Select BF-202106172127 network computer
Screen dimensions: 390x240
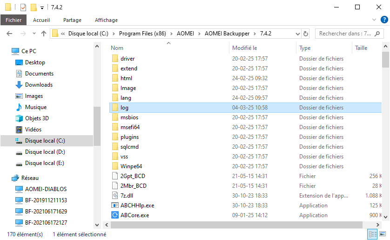coord(46,223)
